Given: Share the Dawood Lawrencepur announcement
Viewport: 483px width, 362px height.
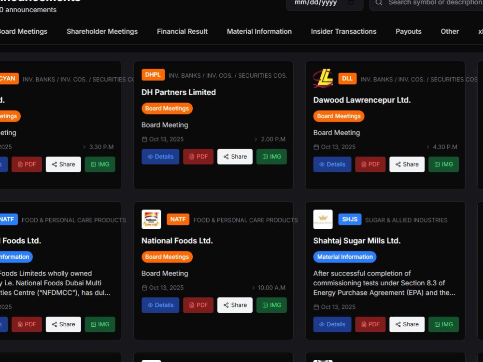Looking at the screenshot, I should click(407, 165).
